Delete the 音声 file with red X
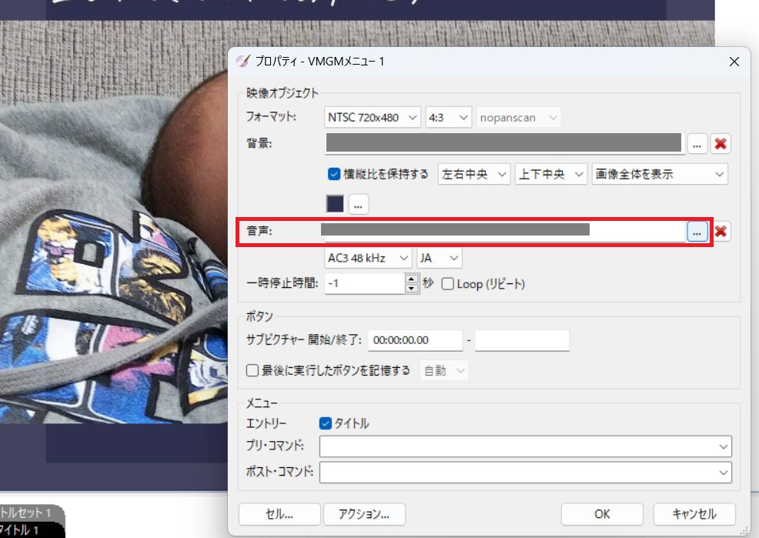The width and height of the screenshot is (759, 538). pyautogui.click(x=722, y=232)
